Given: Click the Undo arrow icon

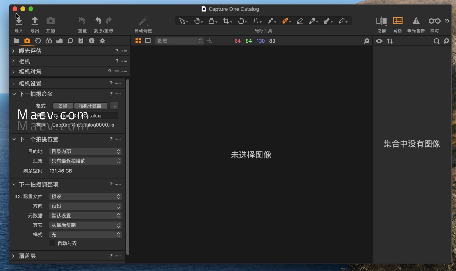Looking at the screenshot, I should (x=98, y=21).
